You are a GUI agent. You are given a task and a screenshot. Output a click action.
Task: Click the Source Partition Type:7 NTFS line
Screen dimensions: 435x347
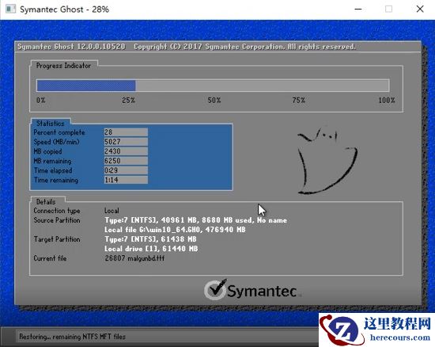click(x=195, y=220)
